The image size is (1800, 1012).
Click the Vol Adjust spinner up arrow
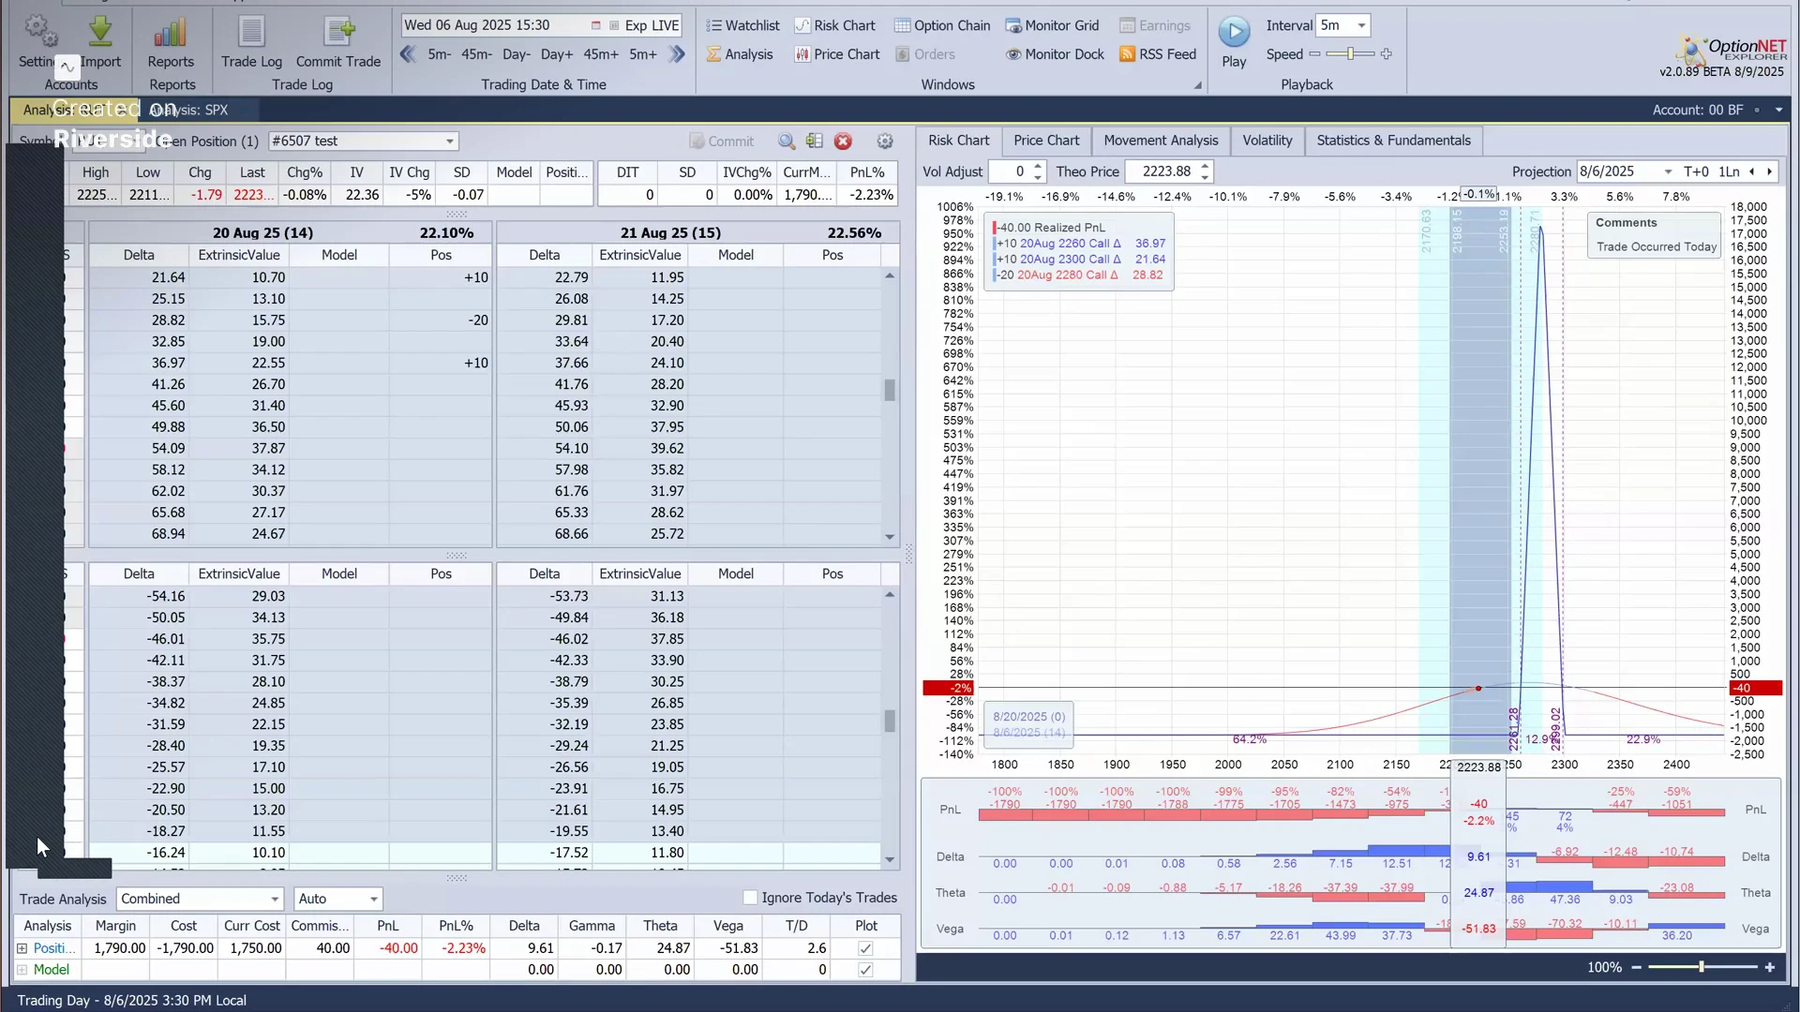coord(1038,167)
